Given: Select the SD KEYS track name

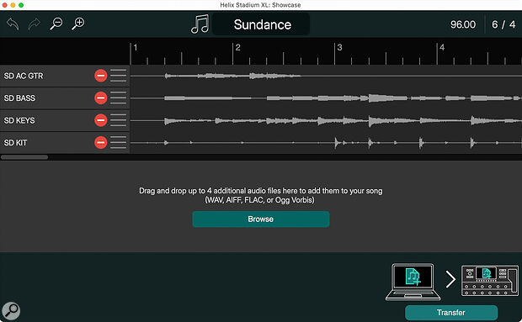Looking at the screenshot, I should 19,120.
